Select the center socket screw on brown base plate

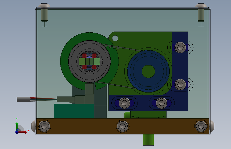[x=123, y=126]
